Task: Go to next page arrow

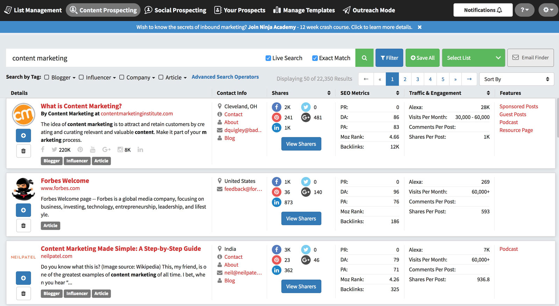Action: 469,79
